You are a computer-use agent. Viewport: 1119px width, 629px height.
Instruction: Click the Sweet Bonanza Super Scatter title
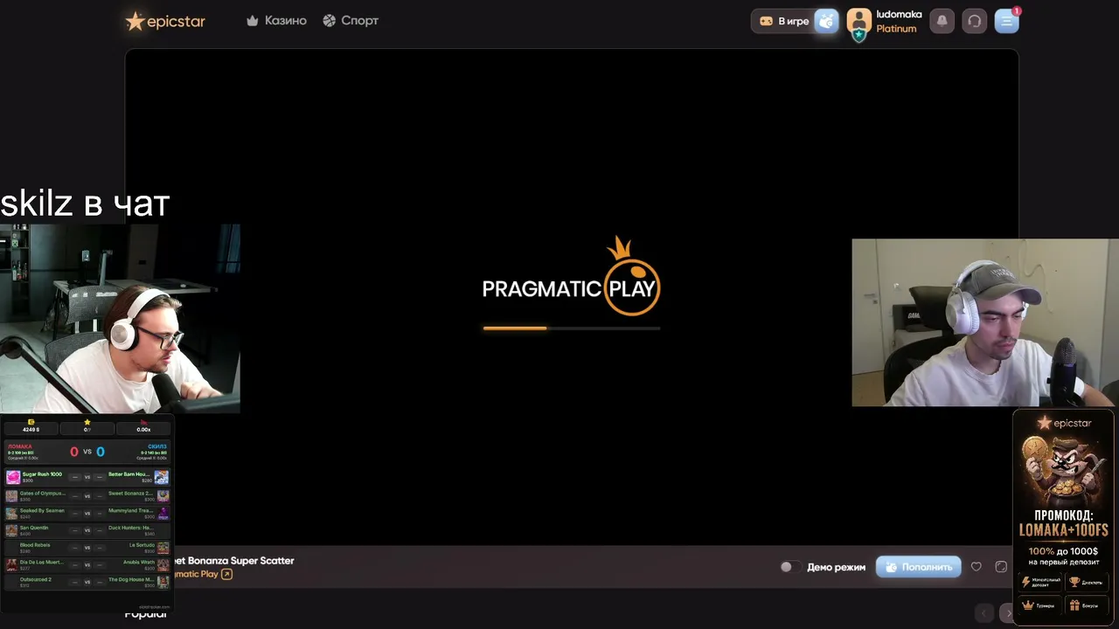pyautogui.click(x=233, y=561)
